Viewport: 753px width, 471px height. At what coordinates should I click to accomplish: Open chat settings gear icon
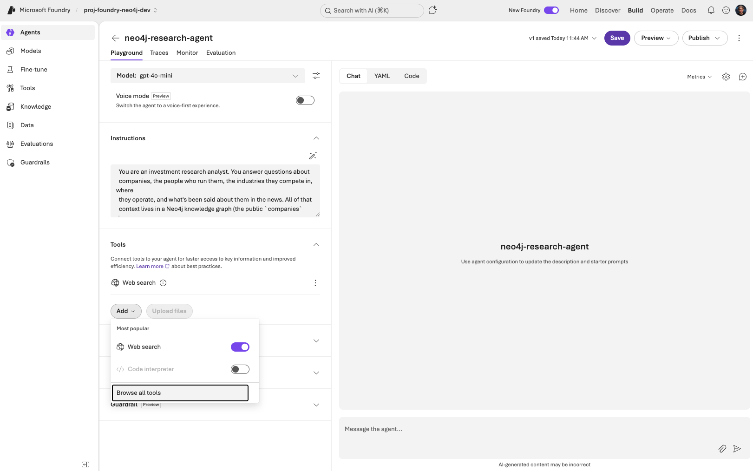point(726,77)
